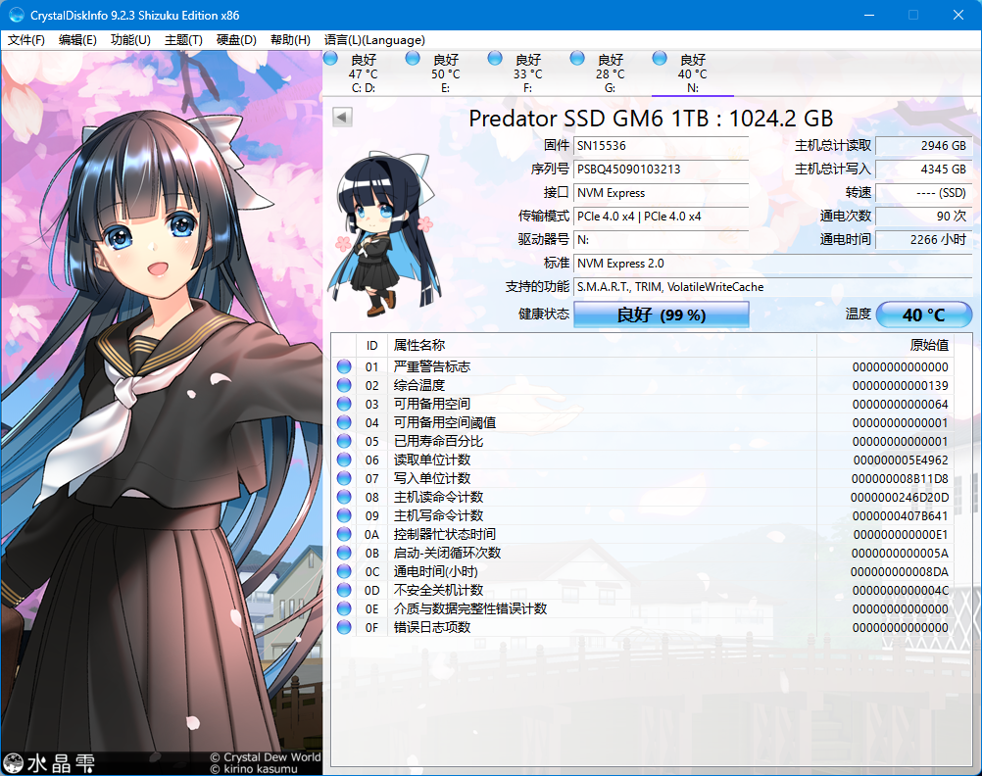
Task: Click the 驱动器号 field N:
Action: tap(661, 240)
